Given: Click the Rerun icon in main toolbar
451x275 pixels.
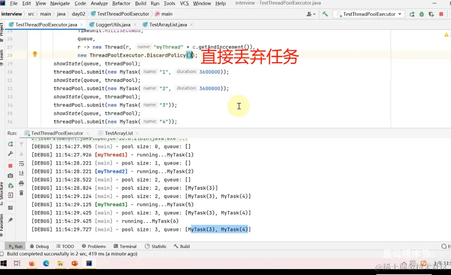Looking at the screenshot, I should (412, 14).
